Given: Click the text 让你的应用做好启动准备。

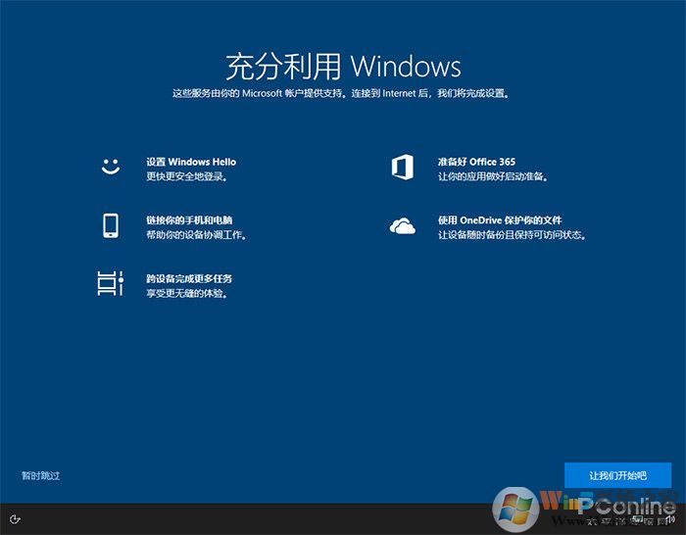Looking at the screenshot, I should click(x=493, y=176).
